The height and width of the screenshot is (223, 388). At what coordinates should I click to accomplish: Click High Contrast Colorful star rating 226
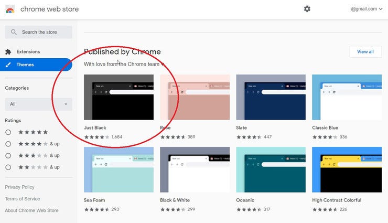coord(330,209)
